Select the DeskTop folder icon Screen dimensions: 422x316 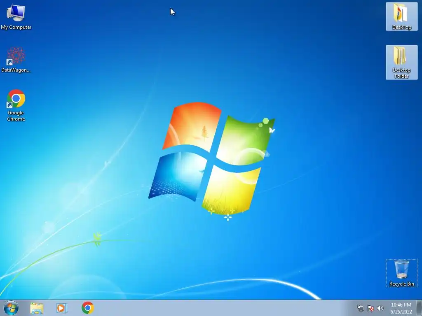401,16
